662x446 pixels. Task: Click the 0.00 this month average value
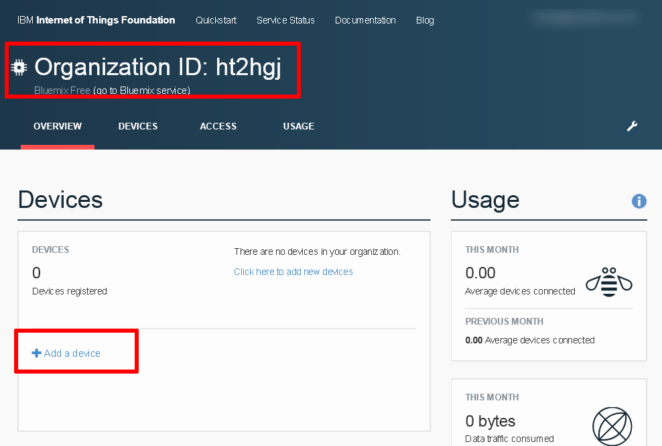click(480, 273)
